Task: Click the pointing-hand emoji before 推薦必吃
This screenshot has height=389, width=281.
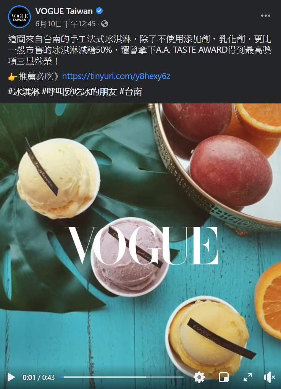Action: (13, 77)
